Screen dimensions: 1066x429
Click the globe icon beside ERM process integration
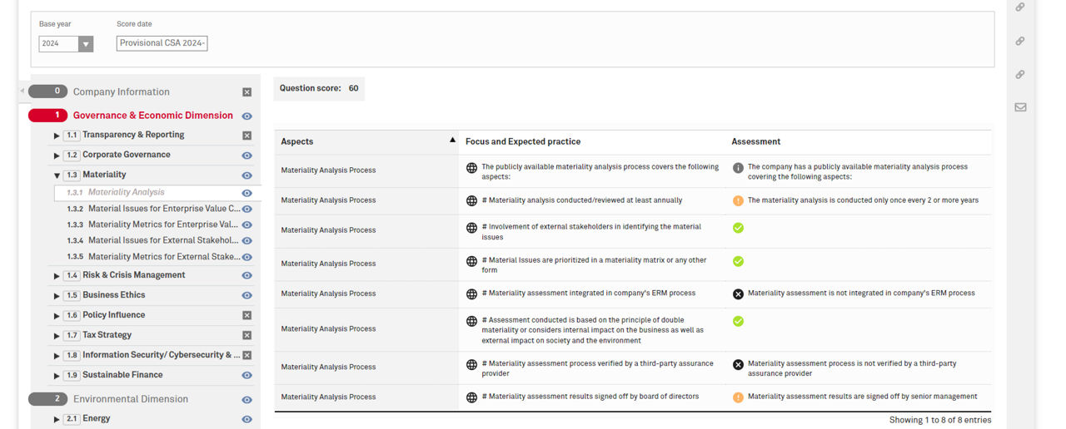point(471,294)
